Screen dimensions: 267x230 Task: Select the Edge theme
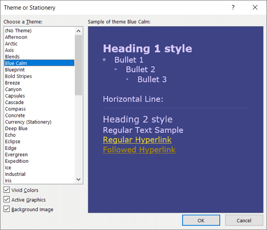[40, 148]
